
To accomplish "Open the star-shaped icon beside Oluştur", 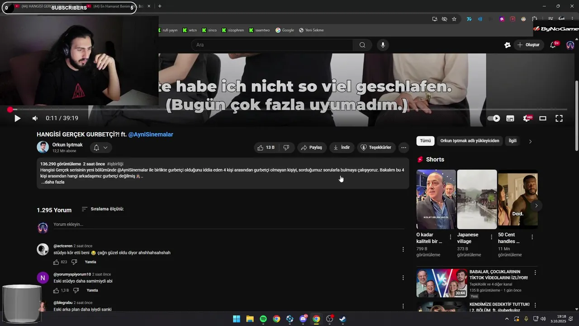I will point(508,45).
